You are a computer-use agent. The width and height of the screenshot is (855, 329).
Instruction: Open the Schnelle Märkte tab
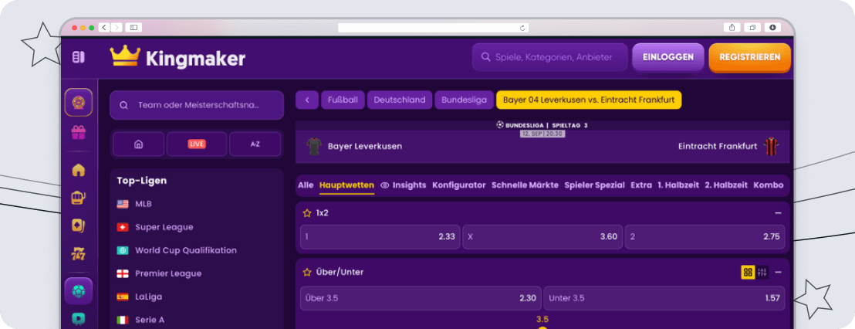(x=525, y=185)
